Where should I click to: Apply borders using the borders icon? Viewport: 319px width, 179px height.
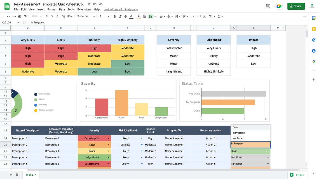[x=145, y=16]
